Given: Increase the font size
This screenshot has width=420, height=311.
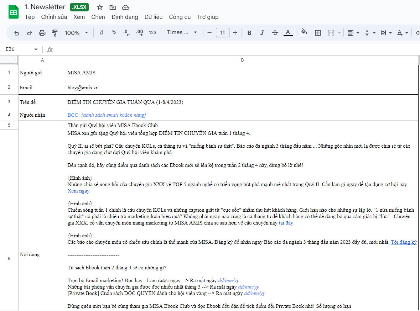Looking at the screenshot, I should pyautogui.click(x=235, y=33).
